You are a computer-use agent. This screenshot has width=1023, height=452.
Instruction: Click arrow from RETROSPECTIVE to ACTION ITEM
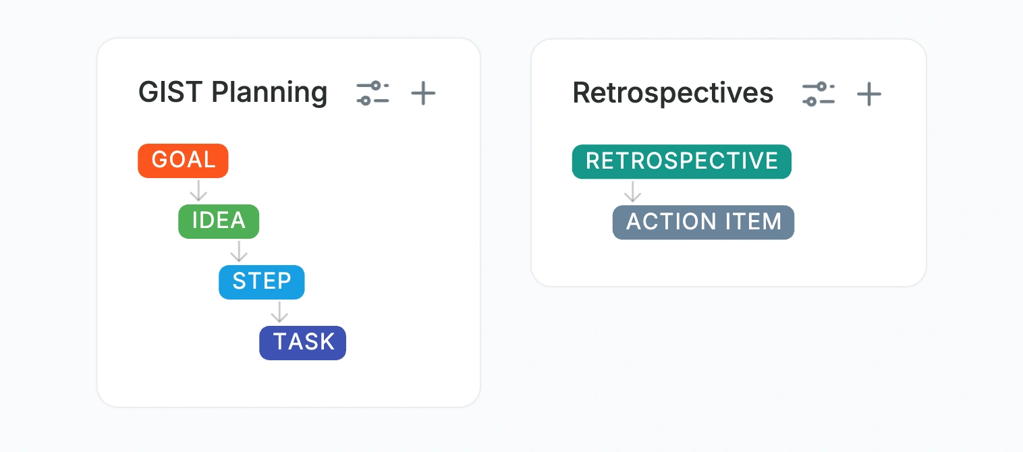(x=632, y=192)
